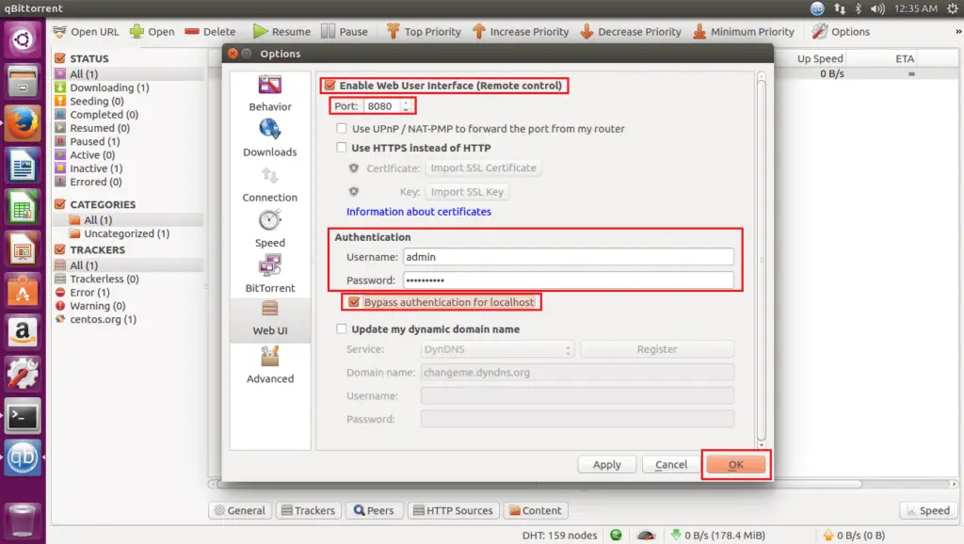Open LibreOffice Calc from the dock
Viewport: 964px width, 544px height.
(23, 207)
